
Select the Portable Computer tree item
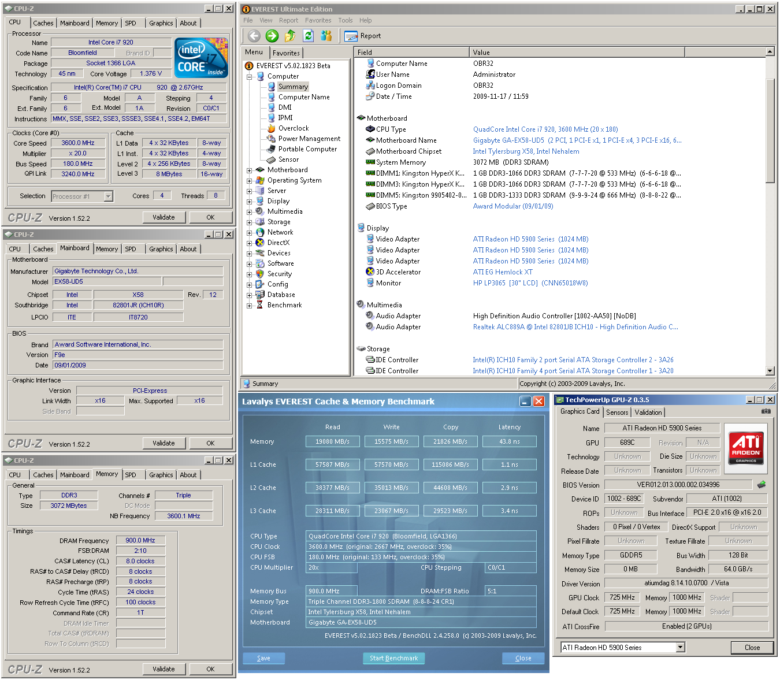pyautogui.click(x=307, y=149)
